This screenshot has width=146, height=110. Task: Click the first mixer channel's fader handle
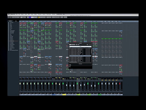coord(20,83)
